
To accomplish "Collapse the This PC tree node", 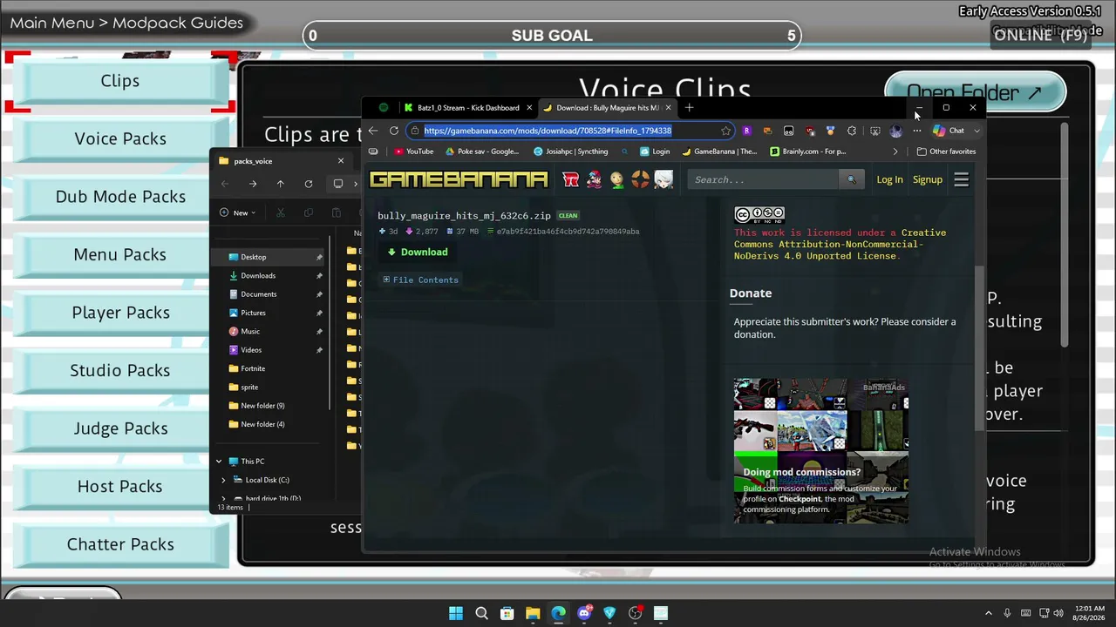I will click(219, 462).
